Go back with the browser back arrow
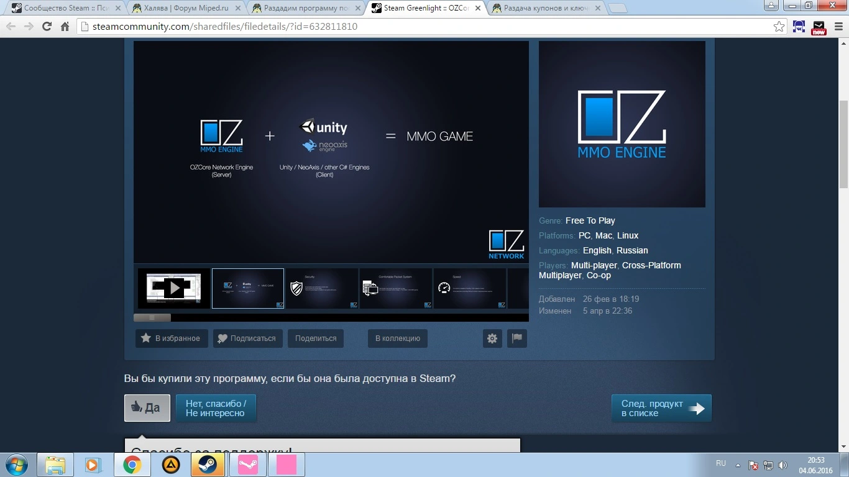This screenshot has height=477, width=849. (x=11, y=27)
